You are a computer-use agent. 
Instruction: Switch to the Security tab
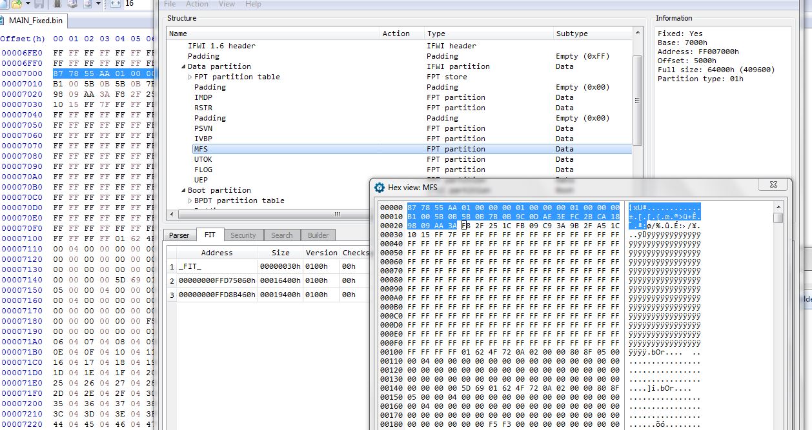coord(243,235)
